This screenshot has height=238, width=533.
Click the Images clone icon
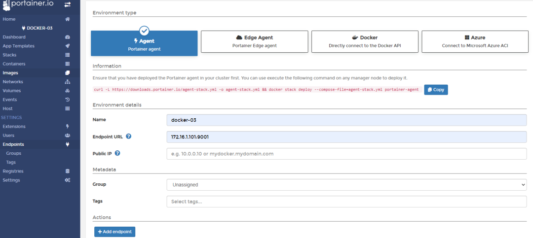67,72
